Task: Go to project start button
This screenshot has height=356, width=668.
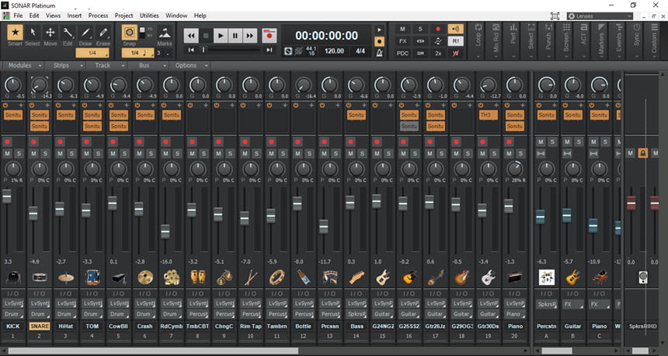Action: pyautogui.click(x=191, y=50)
